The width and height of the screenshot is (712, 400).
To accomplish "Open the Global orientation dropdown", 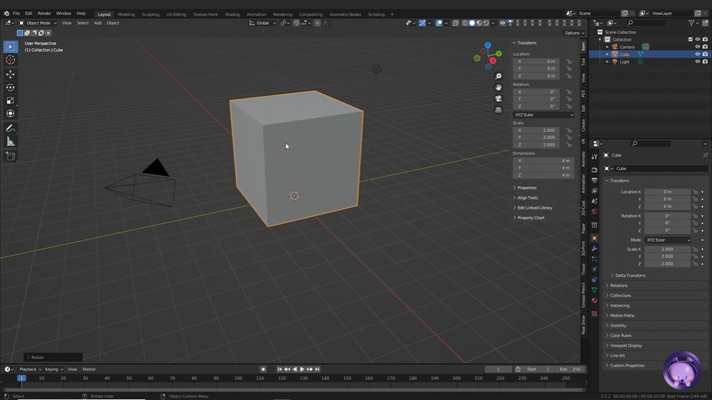I will (263, 23).
